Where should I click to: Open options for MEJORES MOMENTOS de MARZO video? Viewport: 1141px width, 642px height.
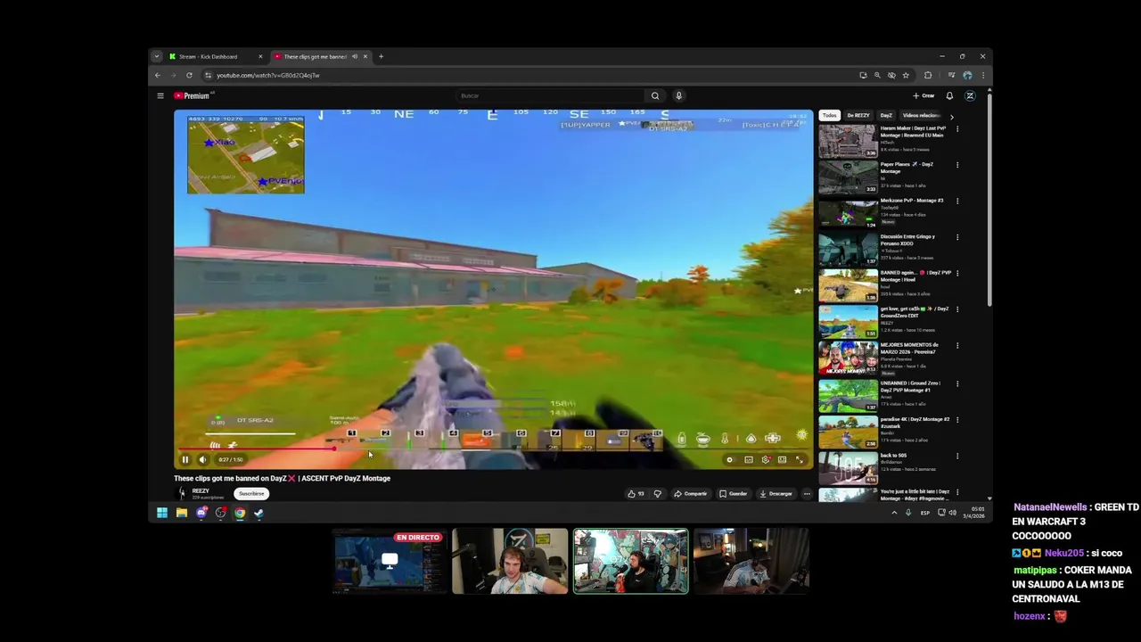[957, 346]
